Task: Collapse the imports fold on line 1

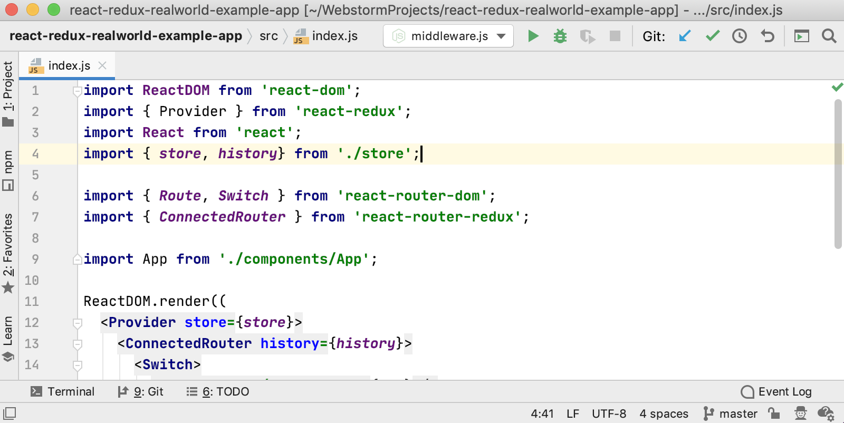Action: pos(78,91)
